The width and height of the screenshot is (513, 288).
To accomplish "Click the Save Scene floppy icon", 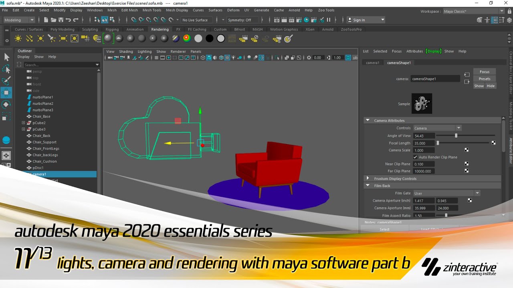I will pos(61,20).
